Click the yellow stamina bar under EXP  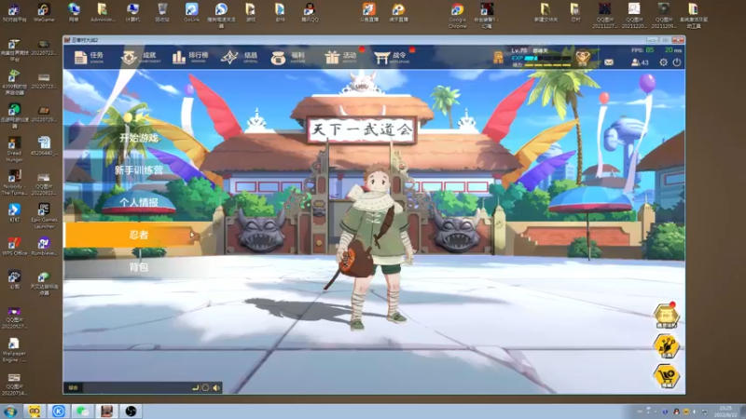coord(547,64)
